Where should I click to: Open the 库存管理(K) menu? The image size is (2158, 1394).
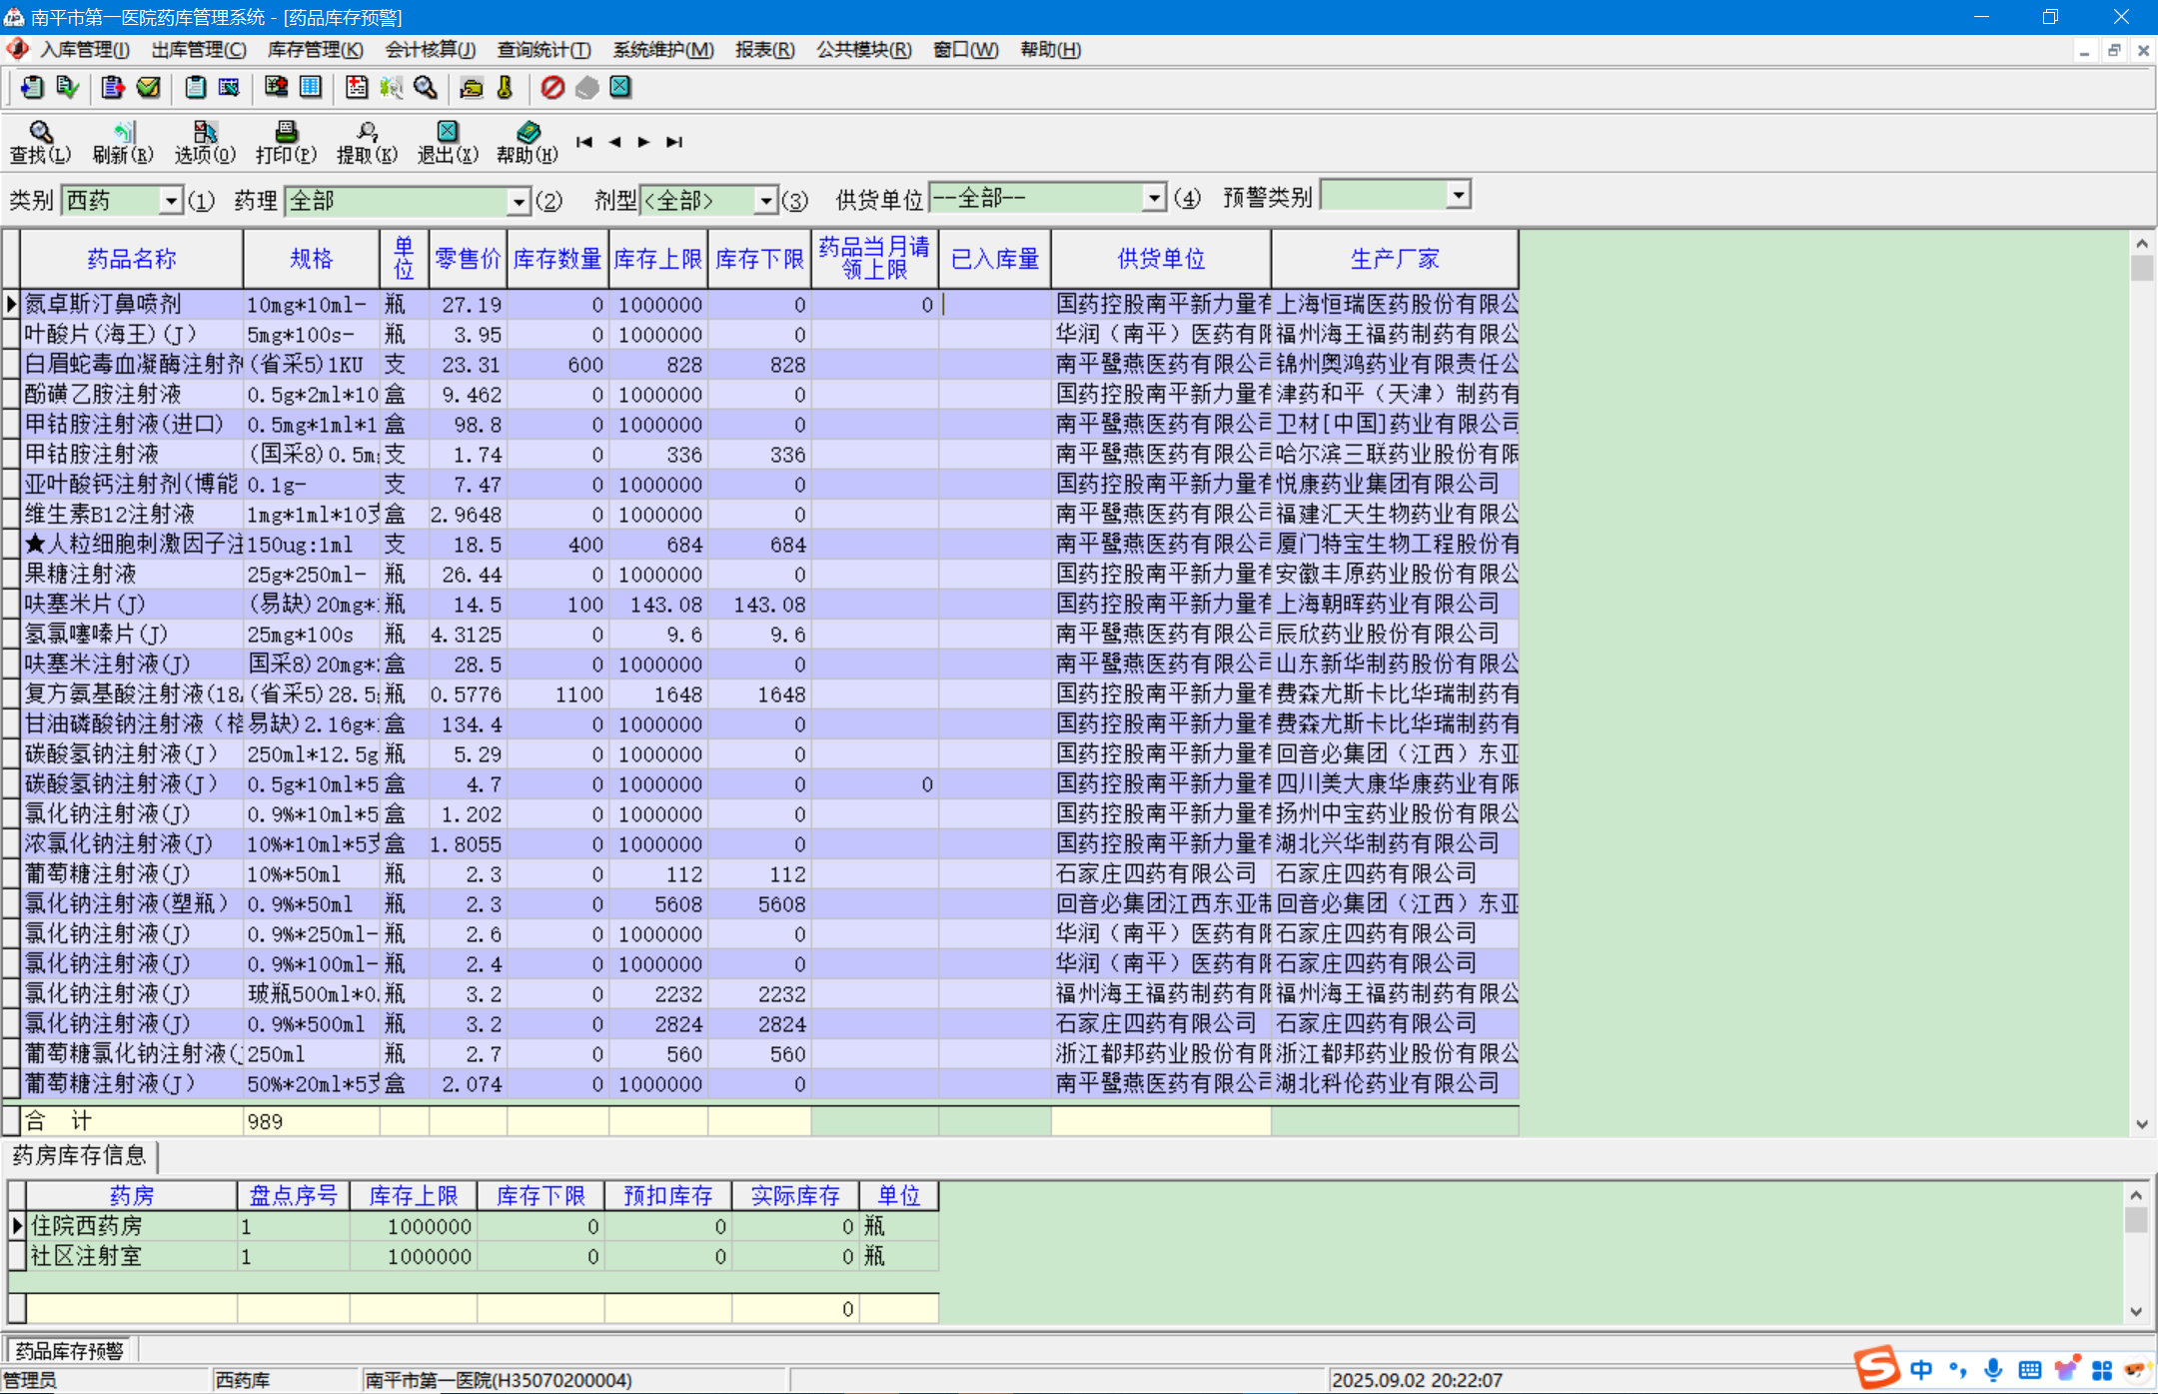click(315, 50)
